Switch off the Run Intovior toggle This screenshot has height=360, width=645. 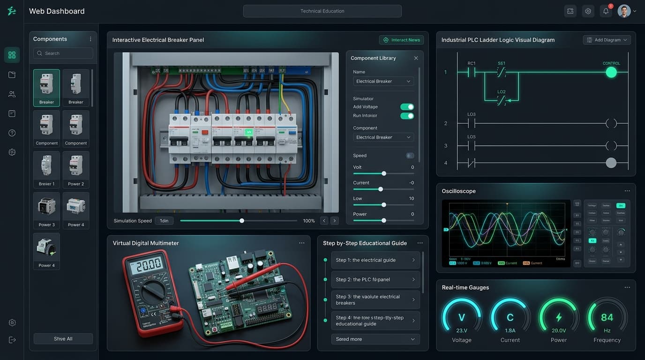[407, 116]
